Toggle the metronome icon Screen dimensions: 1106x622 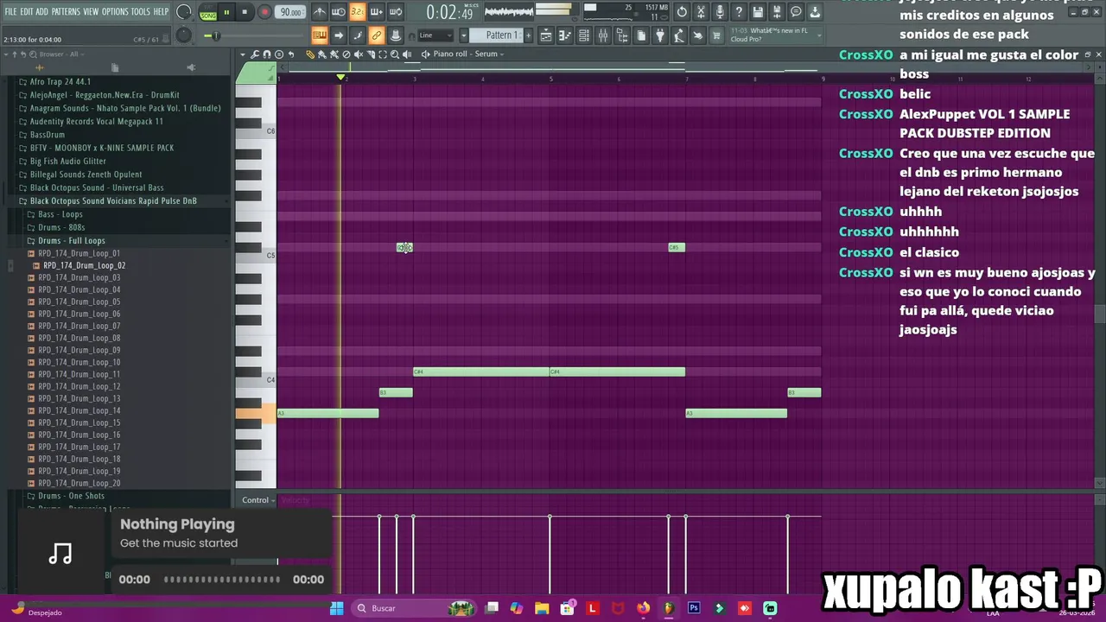(x=320, y=12)
